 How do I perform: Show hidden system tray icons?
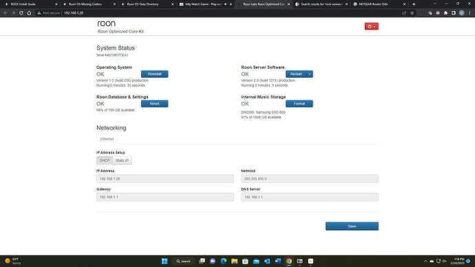(x=425, y=261)
